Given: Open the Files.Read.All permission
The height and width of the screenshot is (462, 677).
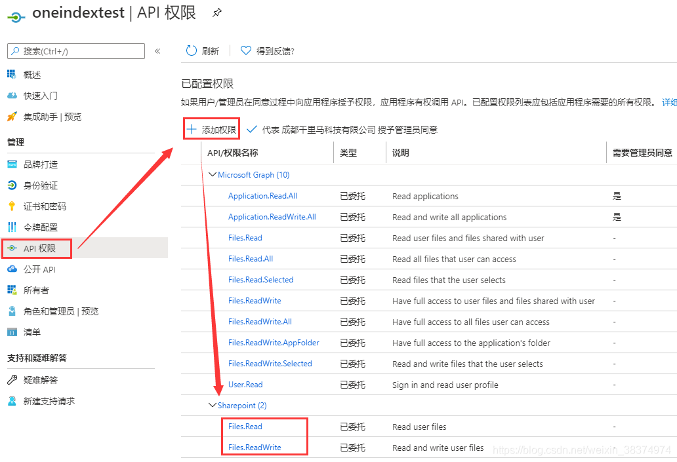Looking at the screenshot, I should [251, 259].
